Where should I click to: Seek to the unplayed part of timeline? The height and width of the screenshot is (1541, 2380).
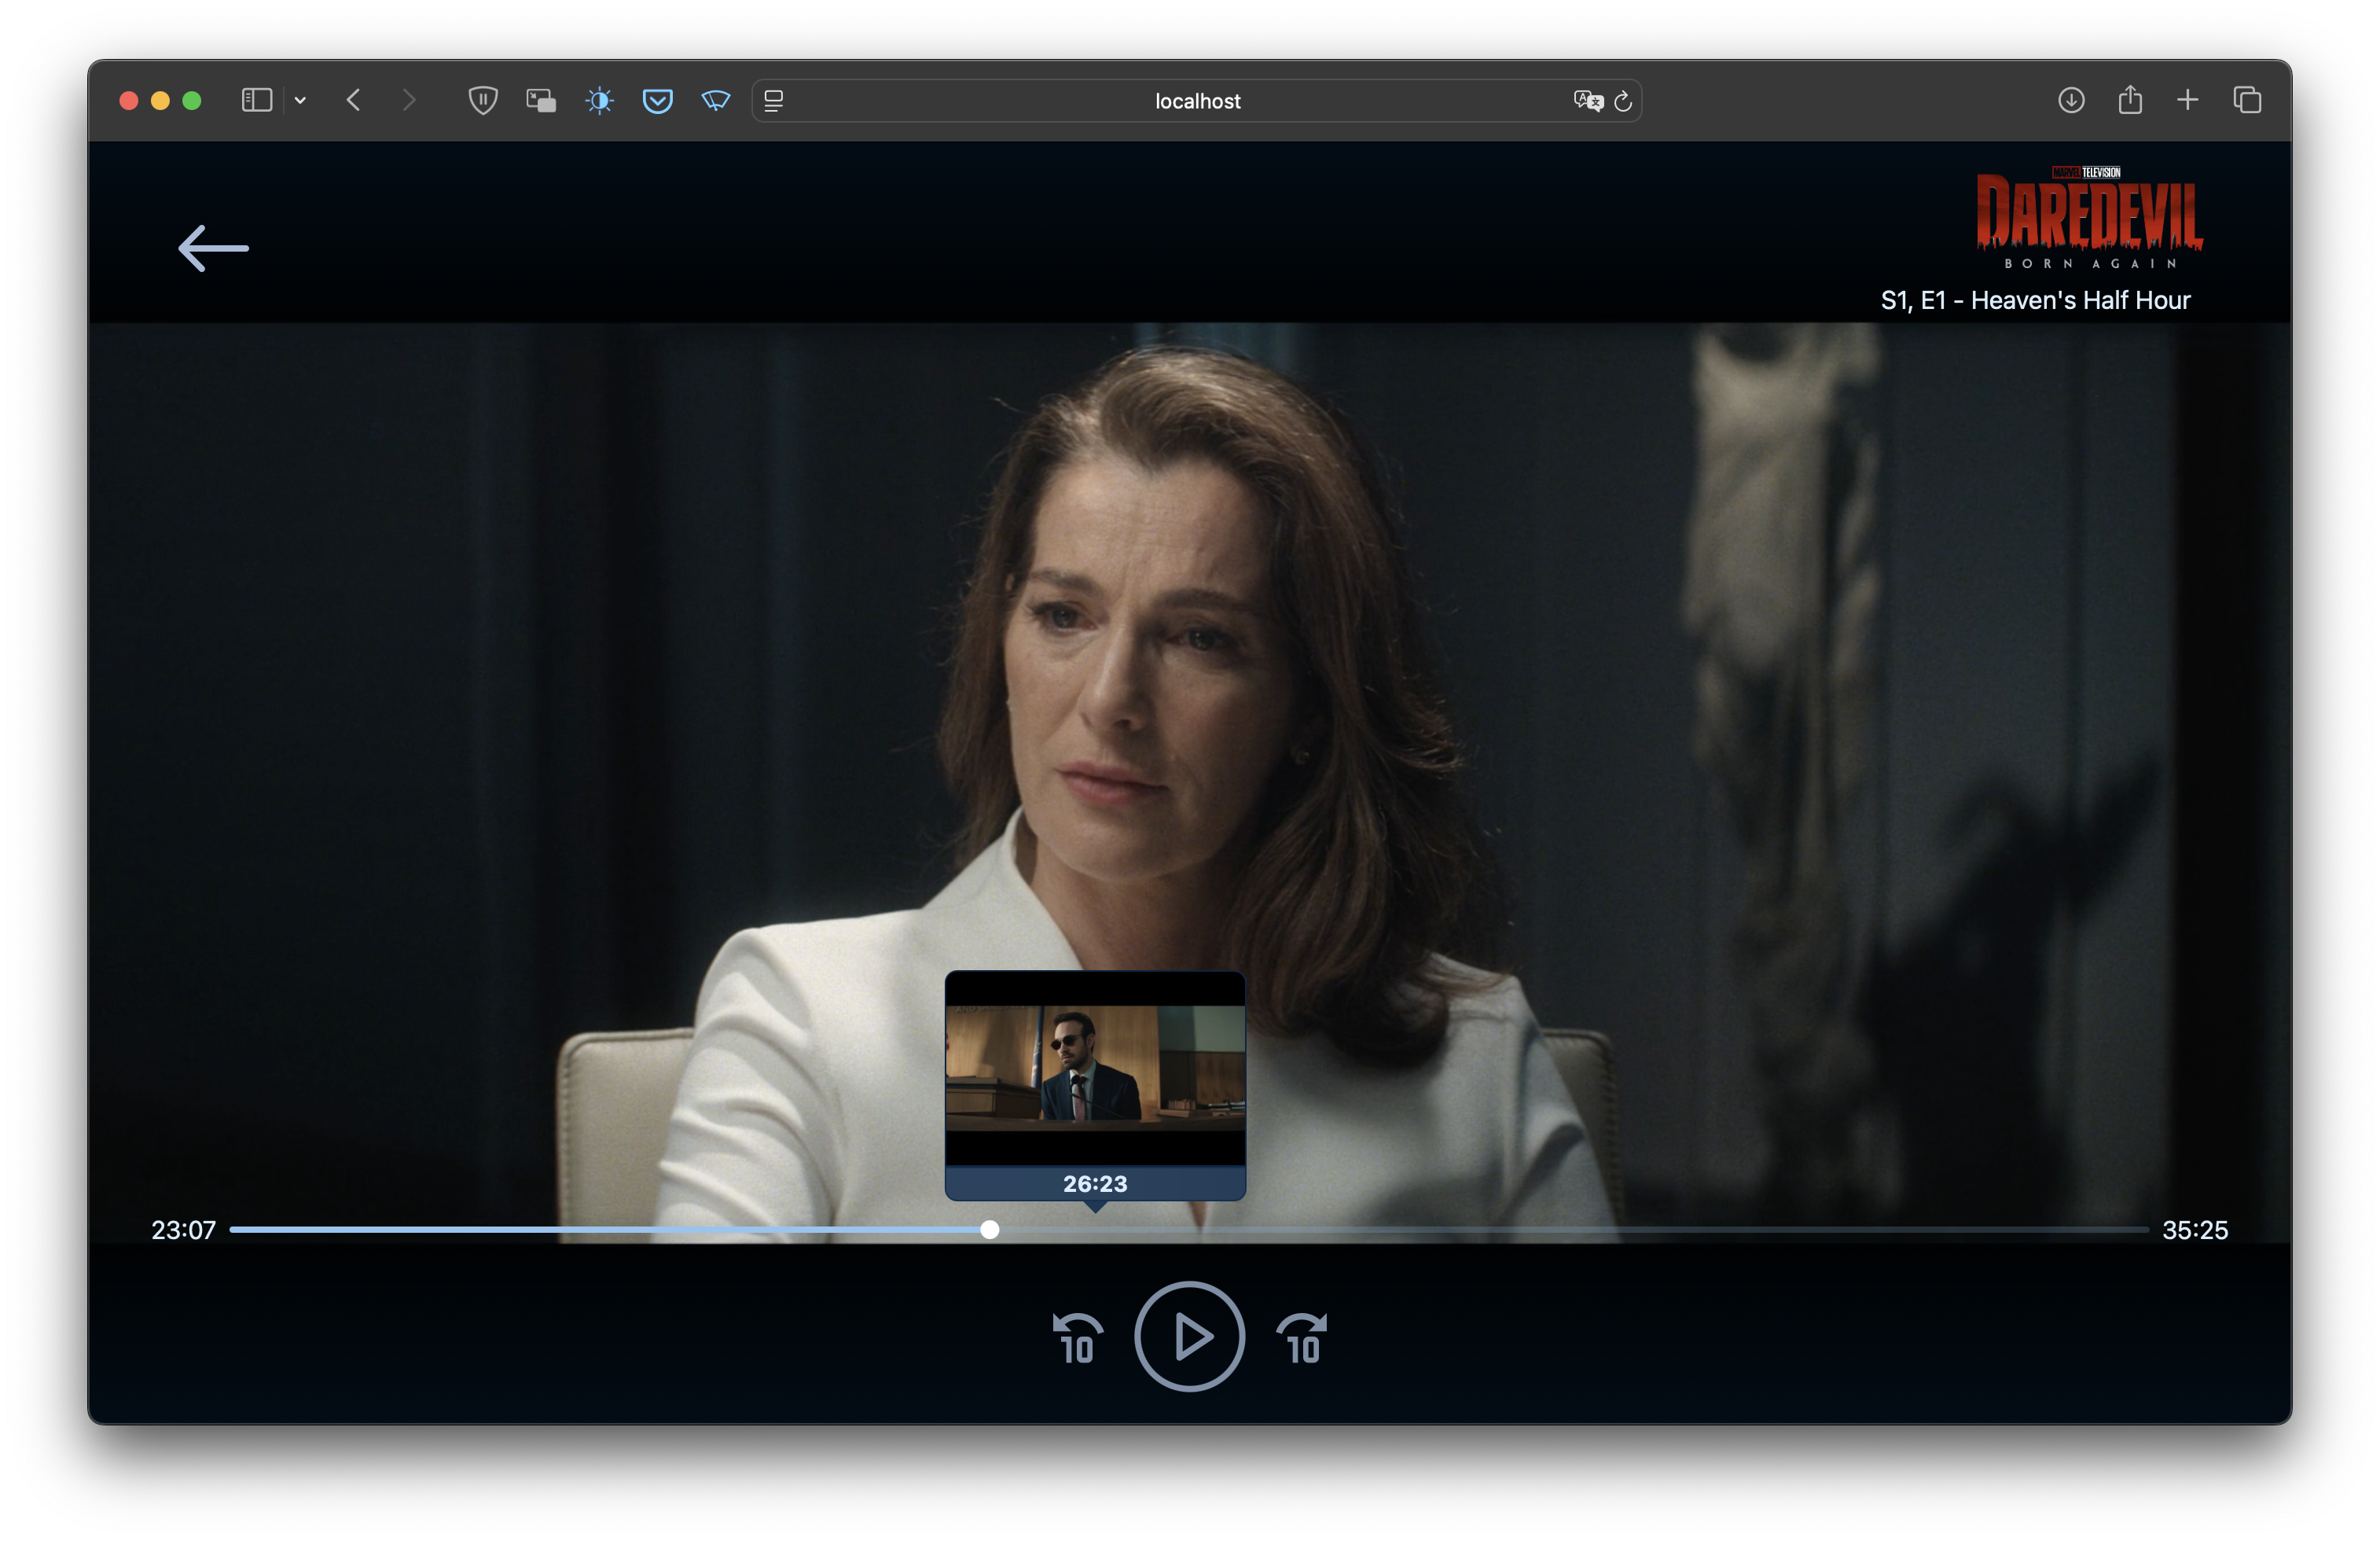pos(1573,1230)
